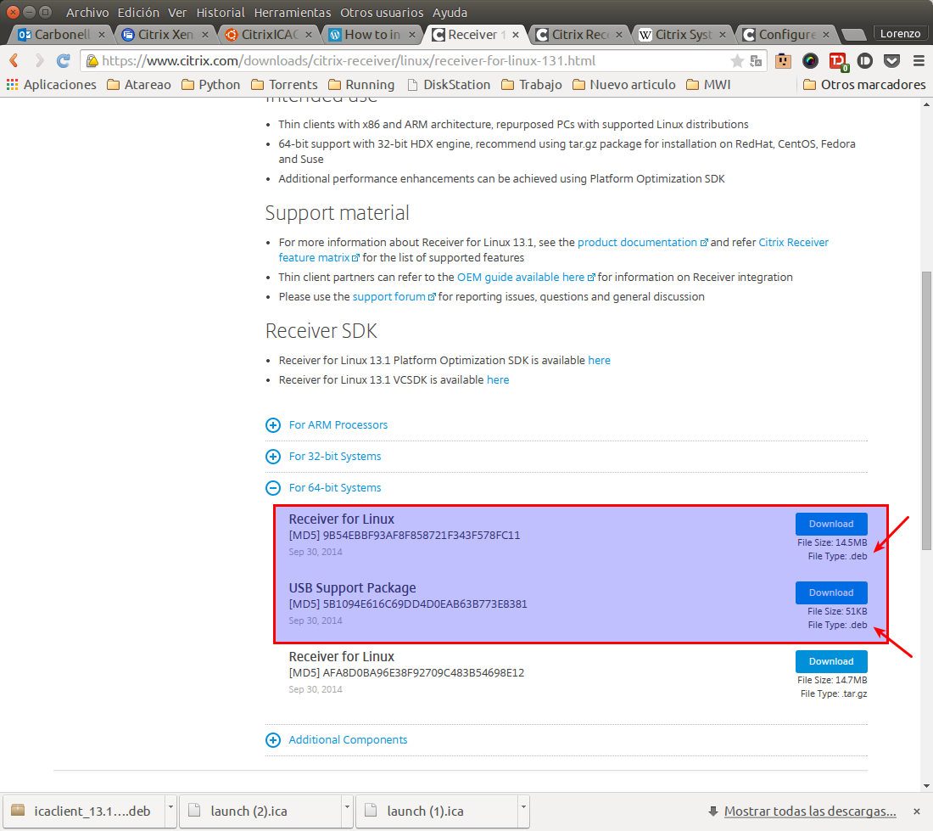Viewport: 933px width, 831px height.
Task: Open the Historial menu
Action: point(221,13)
